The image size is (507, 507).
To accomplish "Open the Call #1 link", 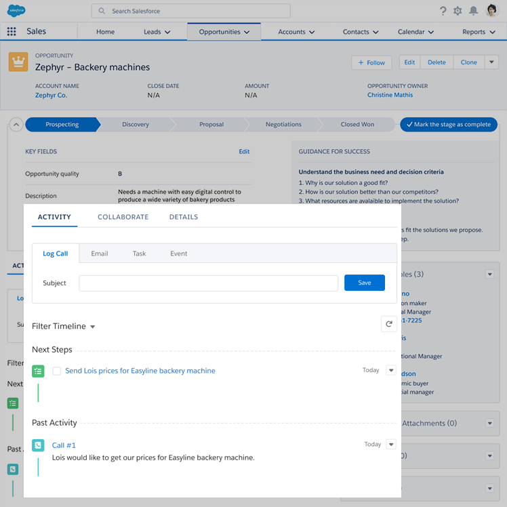I will click(64, 445).
